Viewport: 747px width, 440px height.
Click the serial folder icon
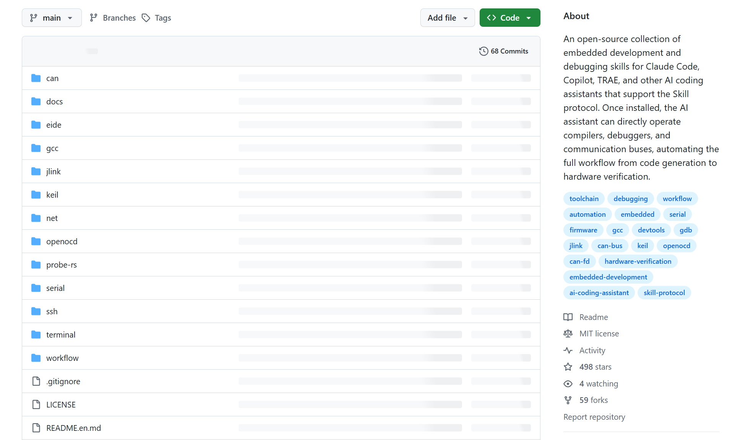(36, 288)
